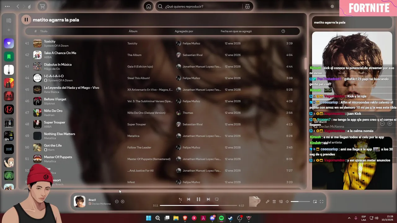Viewport: 397px width, 223px height.
Task: Go back with the left arrow
Action: [x=18, y=7]
